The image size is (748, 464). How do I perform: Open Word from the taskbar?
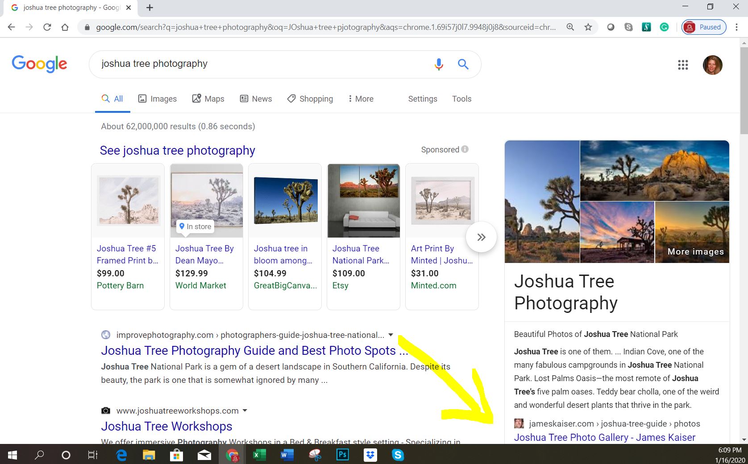[x=287, y=455]
